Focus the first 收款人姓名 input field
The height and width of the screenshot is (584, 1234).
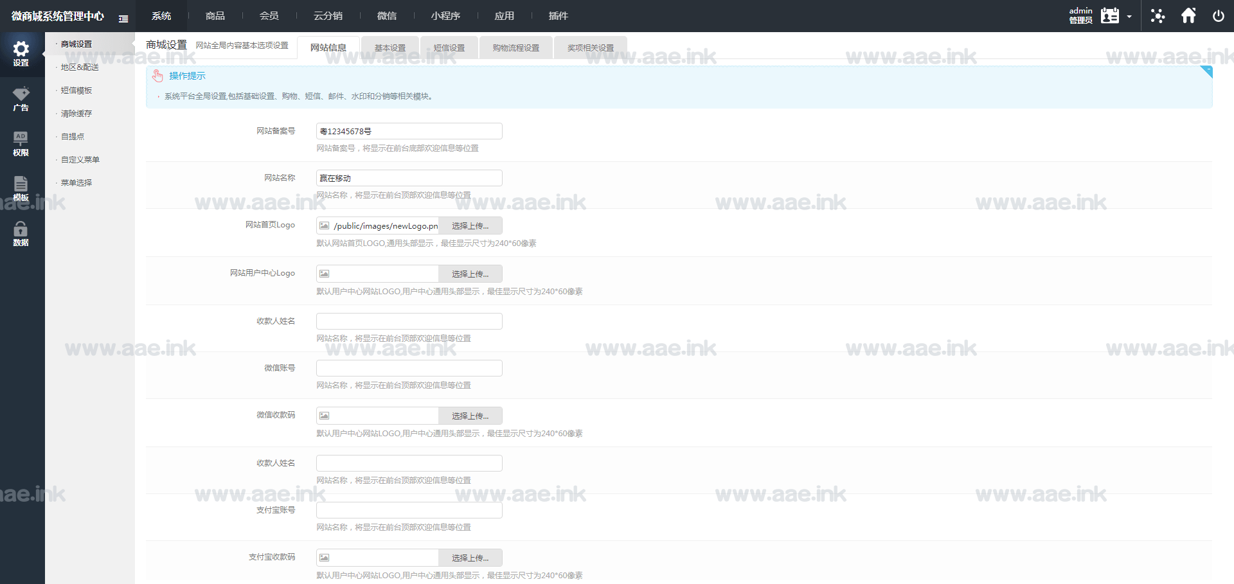coord(409,321)
